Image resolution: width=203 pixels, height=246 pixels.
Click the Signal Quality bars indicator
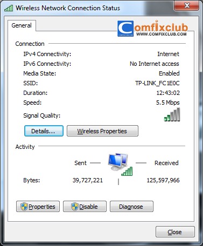(172, 114)
